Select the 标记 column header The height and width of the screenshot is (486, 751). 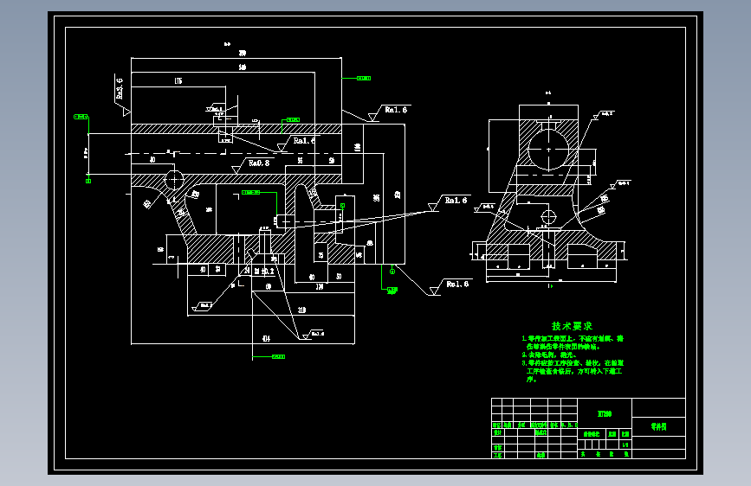pyautogui.click(x=496, y=425)
